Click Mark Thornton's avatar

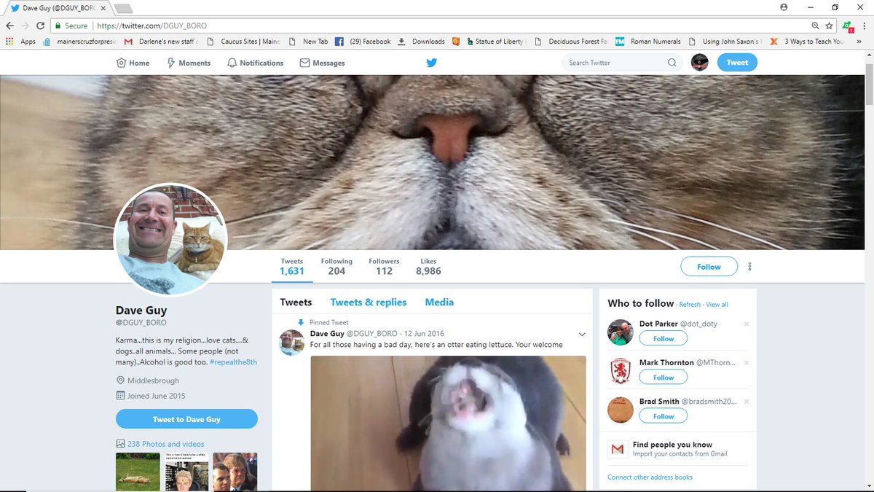(621, 371)
